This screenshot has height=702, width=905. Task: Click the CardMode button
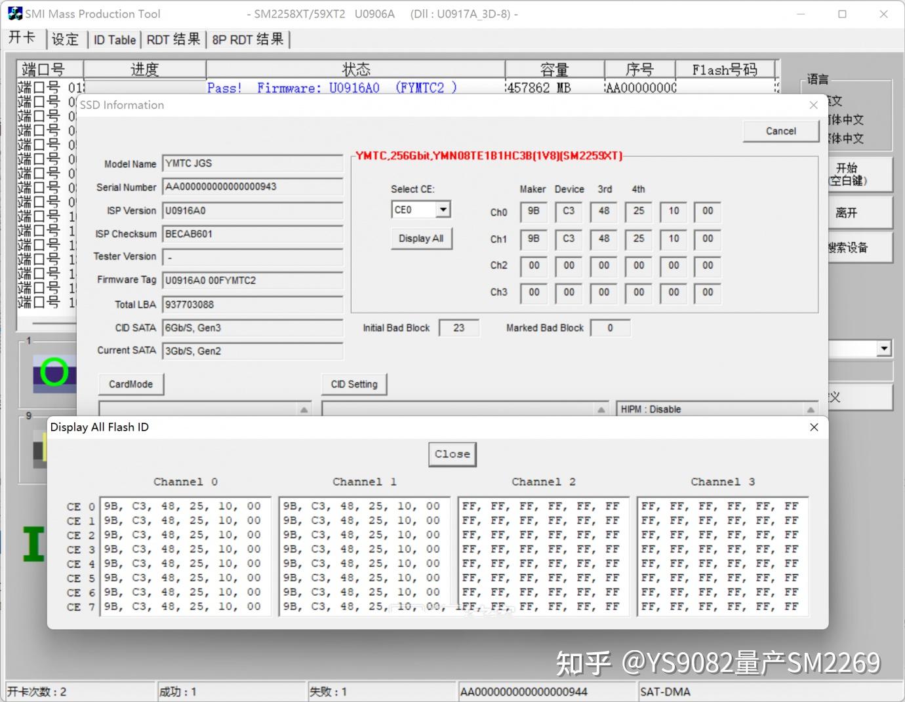pyautogui.click(x=130, y=384)
